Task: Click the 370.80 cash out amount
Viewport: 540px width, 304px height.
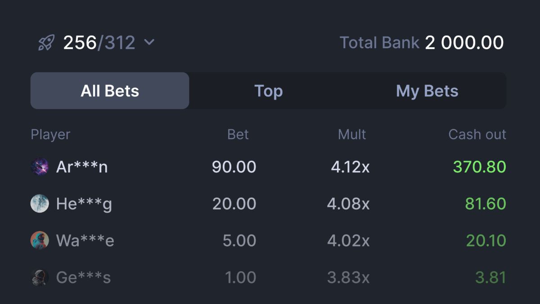Action: 479,167
